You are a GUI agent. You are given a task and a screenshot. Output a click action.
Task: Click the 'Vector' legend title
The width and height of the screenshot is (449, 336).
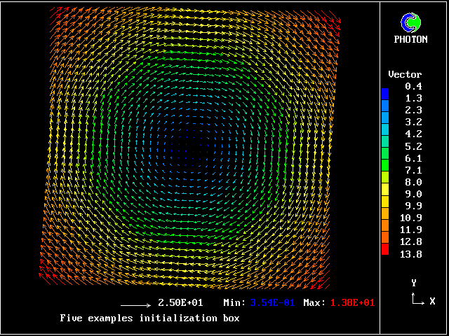(x=405, y=74)
